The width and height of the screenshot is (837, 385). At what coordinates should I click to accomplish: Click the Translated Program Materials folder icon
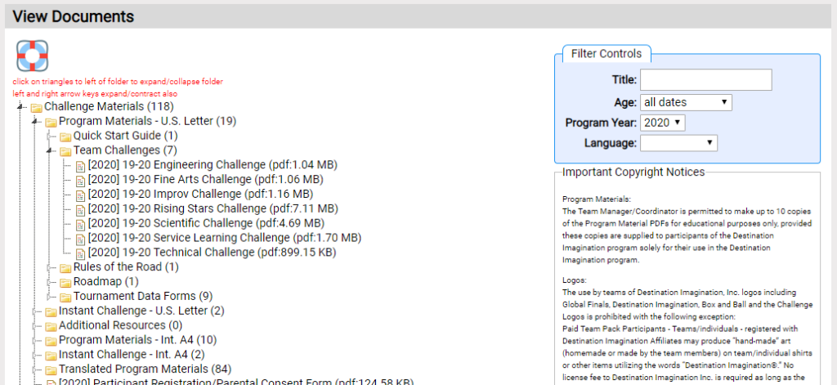pos(51,369)
